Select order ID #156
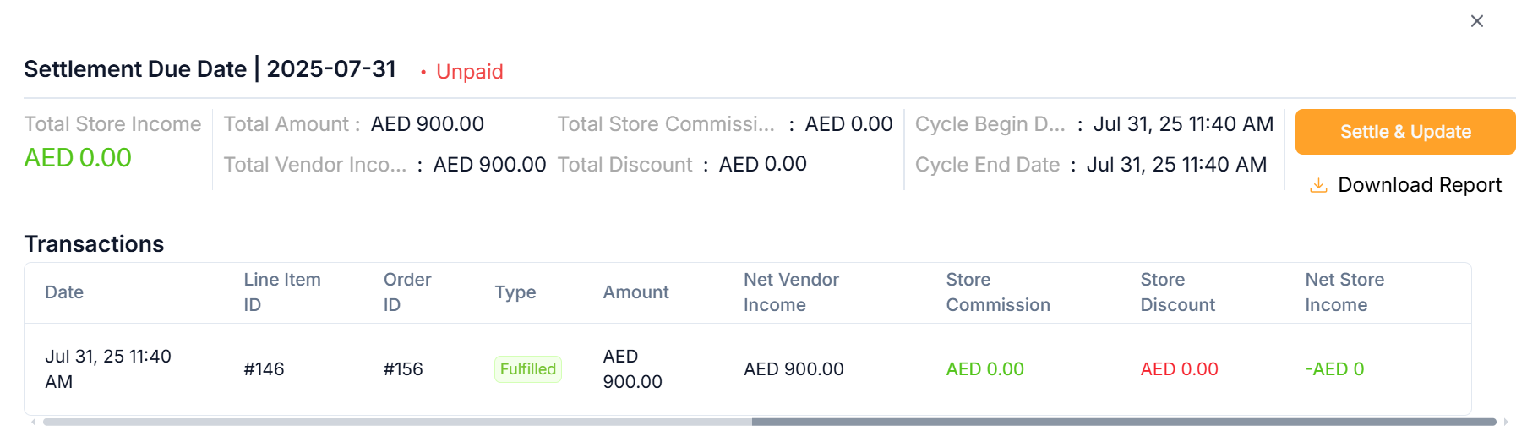This screenshot has width=1538, height=442. (403, 369)
